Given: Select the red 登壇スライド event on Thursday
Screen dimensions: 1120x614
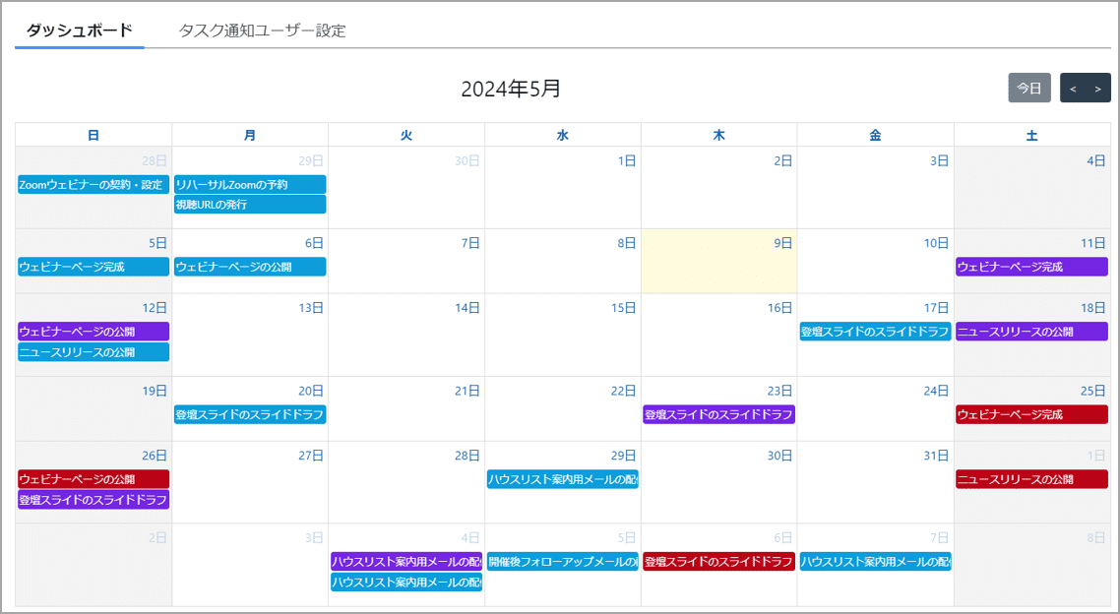Looking at the screenshot, I should 718,562.
